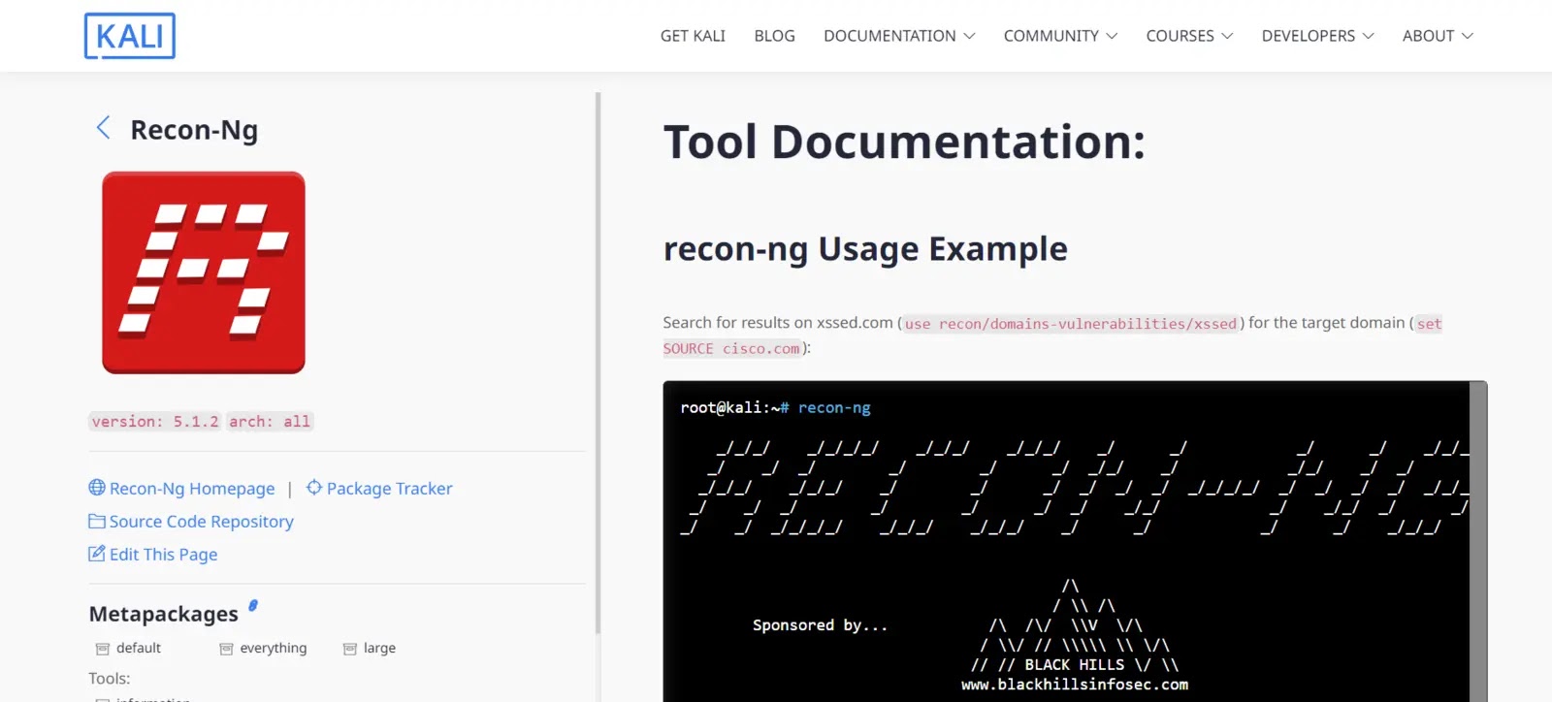
Task: Select the large metapackage
Action: [379, 648]
